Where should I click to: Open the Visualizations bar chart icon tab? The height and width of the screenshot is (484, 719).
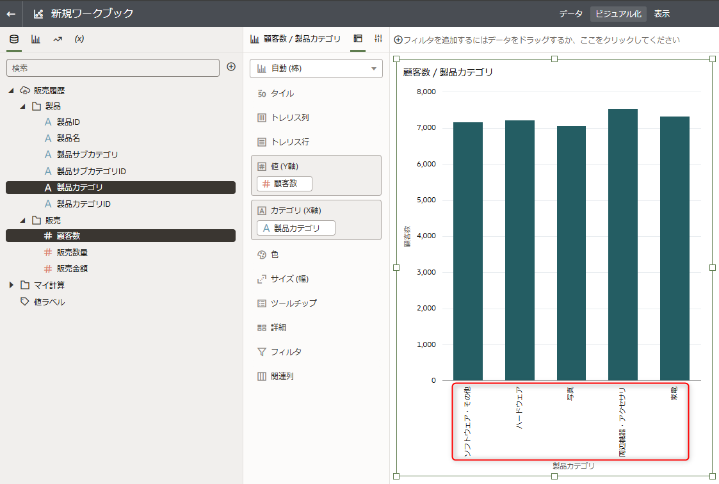click(36, 40)
